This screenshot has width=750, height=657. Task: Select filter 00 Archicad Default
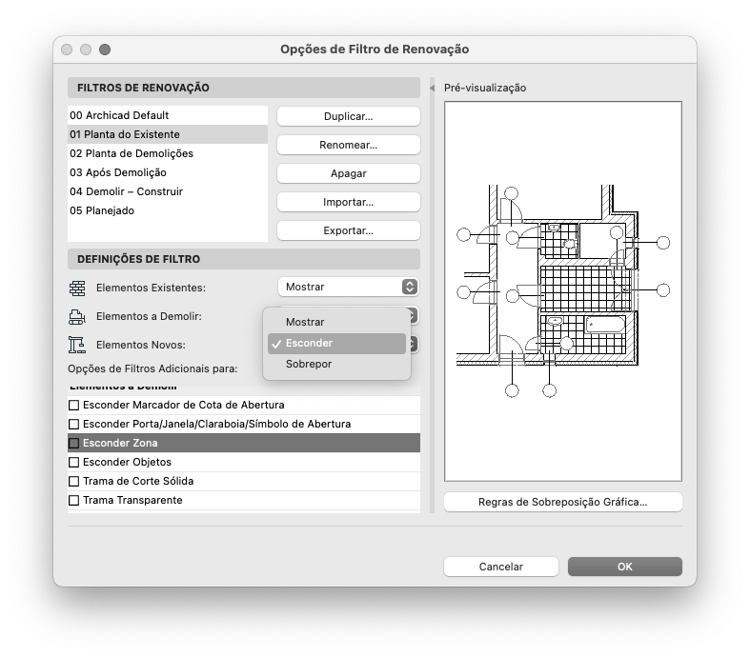[168, 115]
